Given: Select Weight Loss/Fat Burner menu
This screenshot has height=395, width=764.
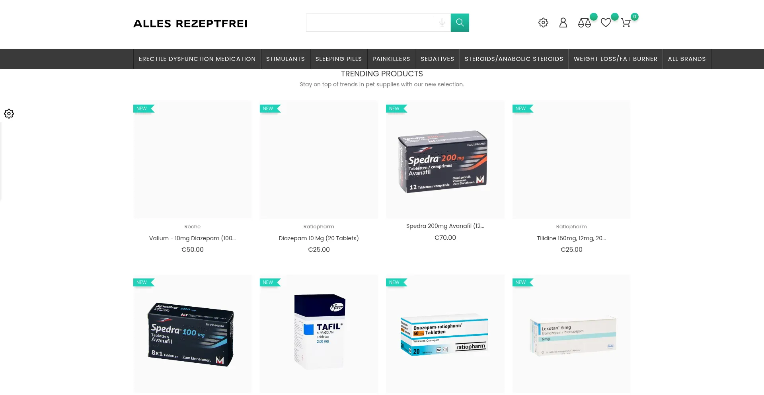Looking at the screenshot, I should tap(616, 59).
